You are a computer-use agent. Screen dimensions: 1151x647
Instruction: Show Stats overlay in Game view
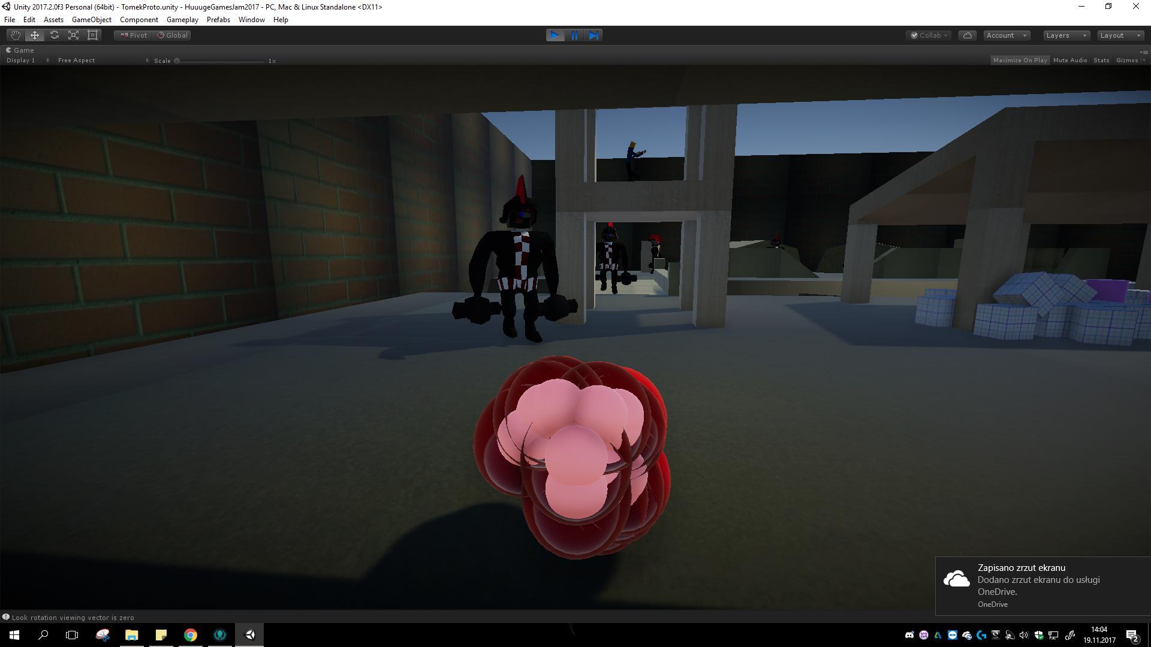coord(1101,61)
